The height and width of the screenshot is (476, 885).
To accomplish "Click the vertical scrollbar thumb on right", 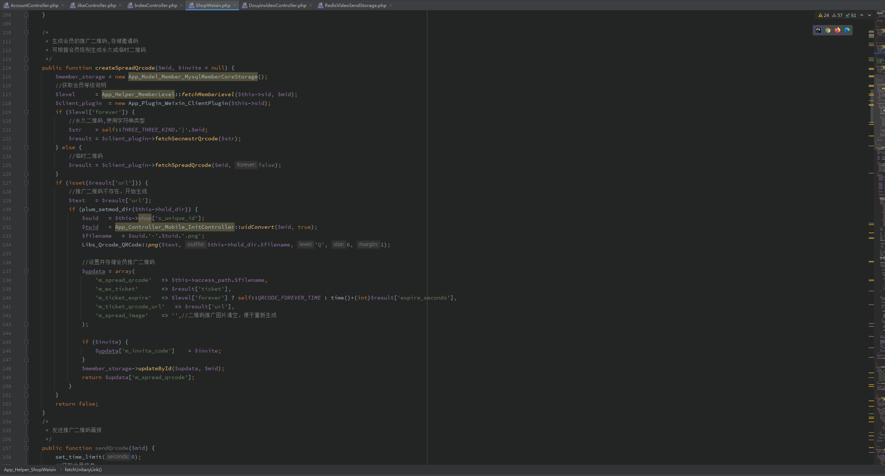I will pos(872,107).
